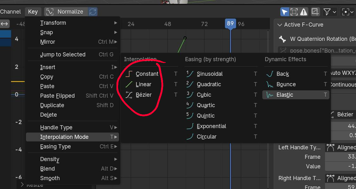This screenshot has height=189, width=356.
Task: Click the horizontal arrows icon in channel list
Action: (4, 23)
